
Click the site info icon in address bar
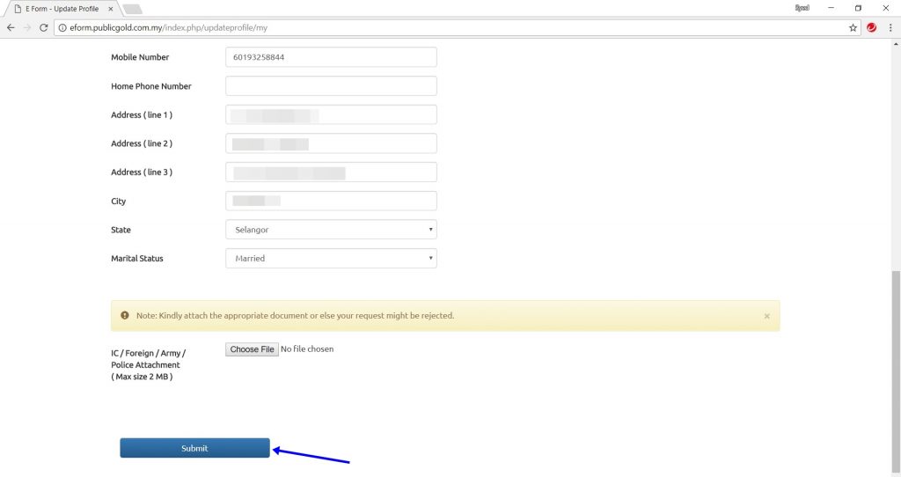coord(62,27)
